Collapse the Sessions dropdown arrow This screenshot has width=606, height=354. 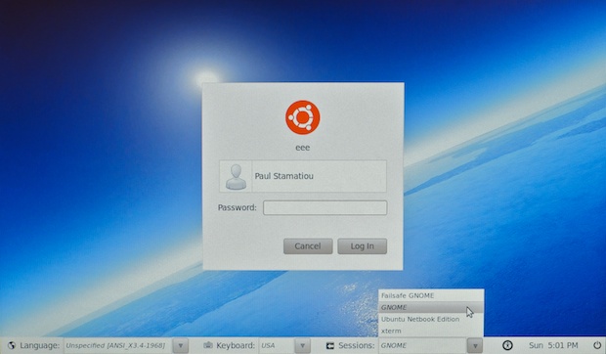475,345
